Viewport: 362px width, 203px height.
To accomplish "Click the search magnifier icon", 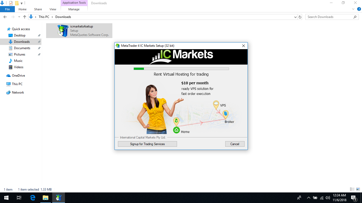I will click(355, 17).
